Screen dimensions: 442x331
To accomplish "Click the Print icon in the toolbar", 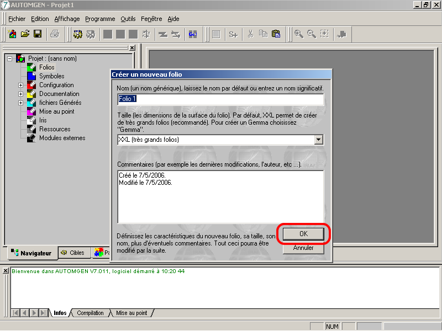I will pyautogui.click(x=55, y=34).
